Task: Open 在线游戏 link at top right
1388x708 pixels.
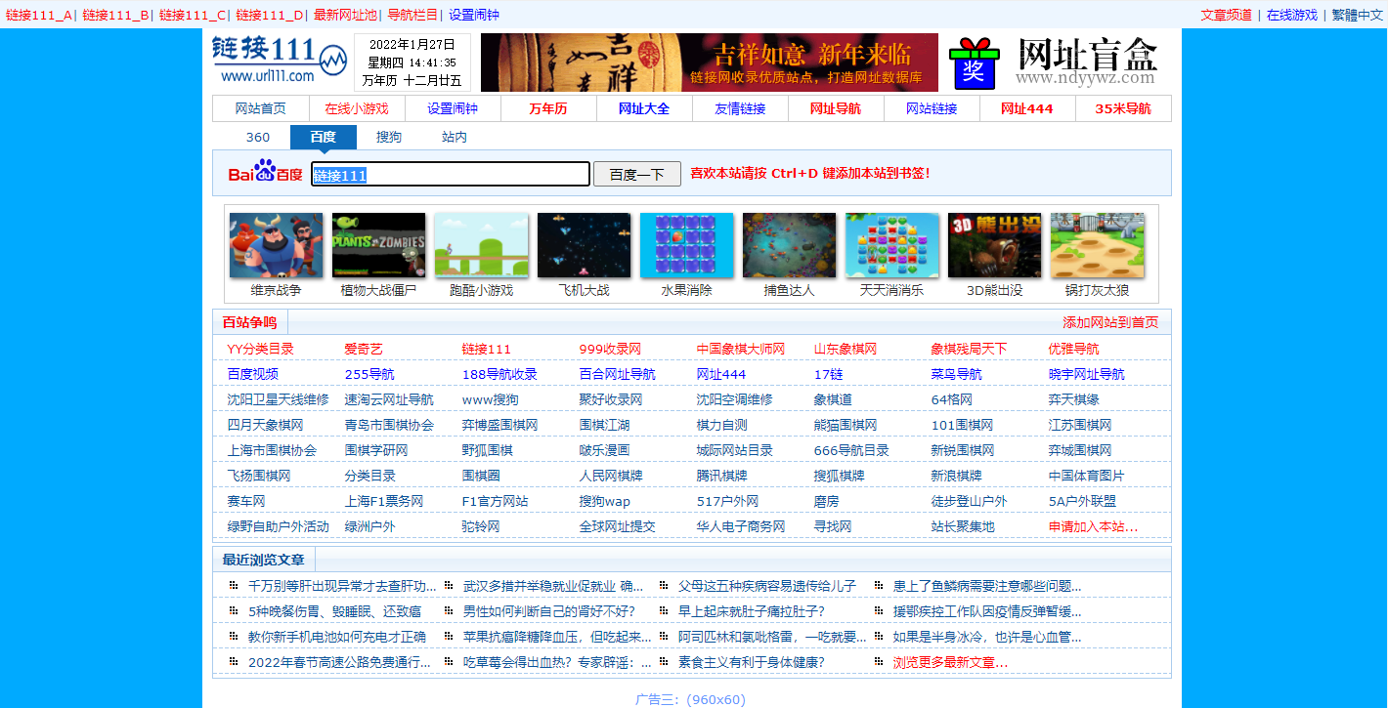Action: pos(1292,15)
